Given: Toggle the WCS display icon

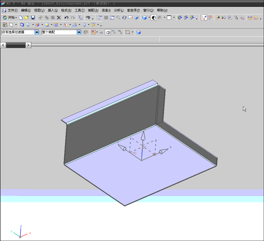Looking at the screenshot, I should [204, 18].
